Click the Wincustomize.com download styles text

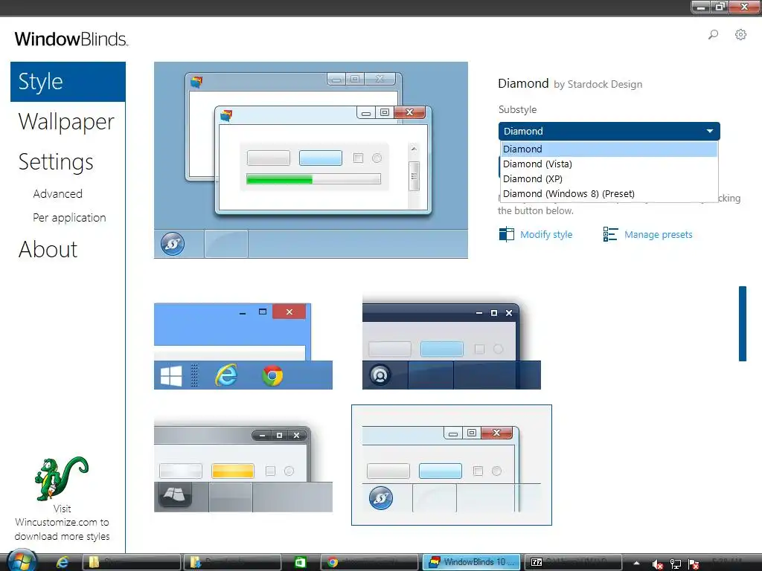[x=62, y=523]
